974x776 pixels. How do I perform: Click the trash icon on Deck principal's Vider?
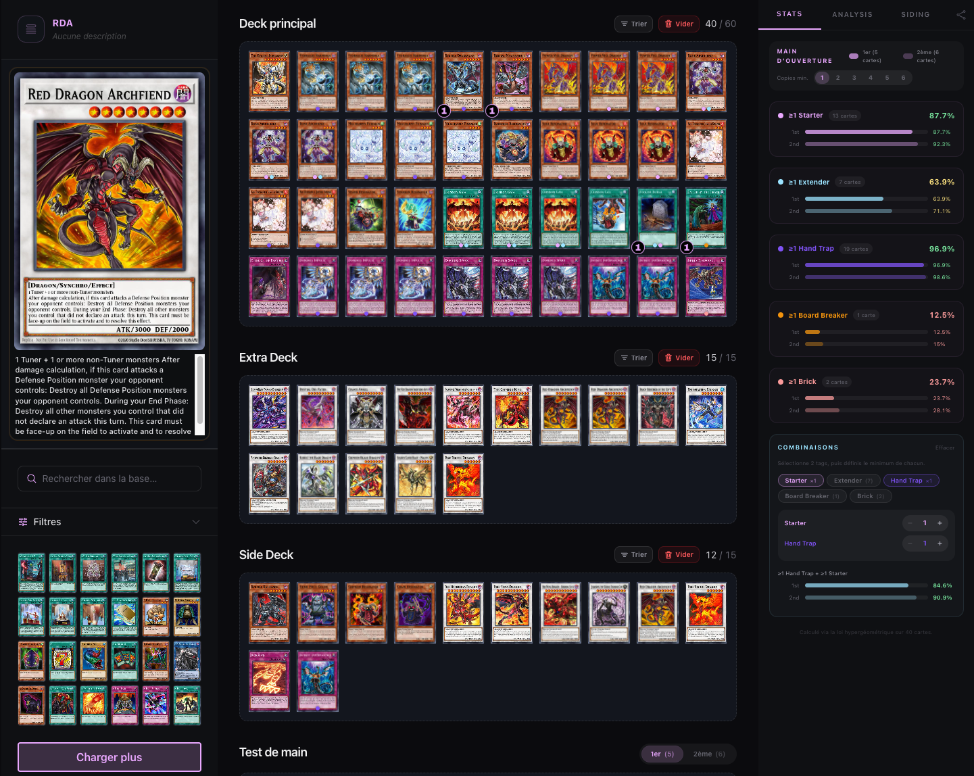[x=668, y=24]
